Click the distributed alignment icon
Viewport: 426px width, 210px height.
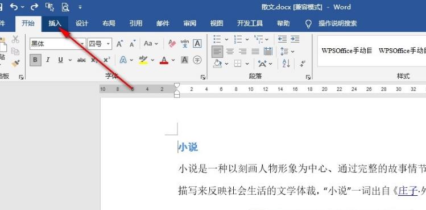pyautogui.click(x=268, y=51)
